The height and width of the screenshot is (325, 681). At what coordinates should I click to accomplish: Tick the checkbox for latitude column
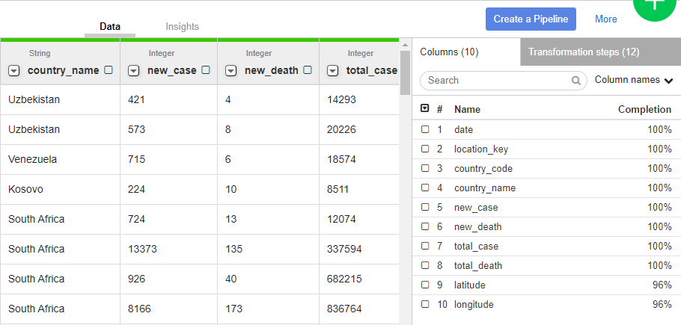(x=425, y=285)
